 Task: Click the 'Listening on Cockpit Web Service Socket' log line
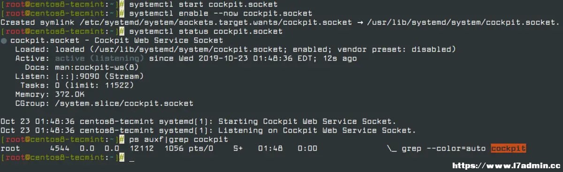[x=207, y=130]
